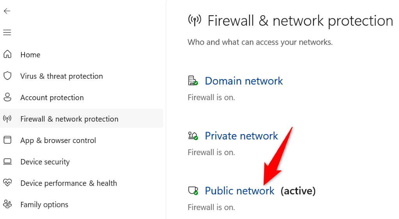The height and width of the screenshot is (219, 399).
Task: Click the Firewall & network protection heading icon
Action: pos(194,20)
